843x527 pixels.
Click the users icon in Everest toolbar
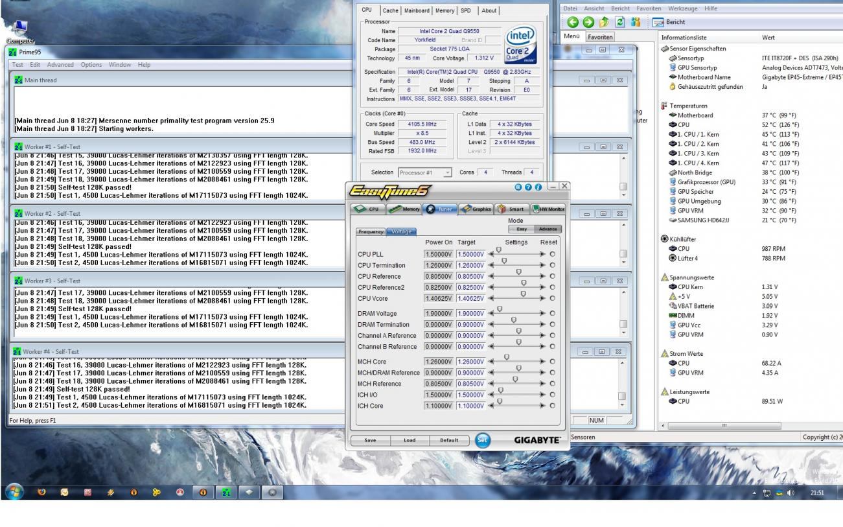tap(635, 22)
